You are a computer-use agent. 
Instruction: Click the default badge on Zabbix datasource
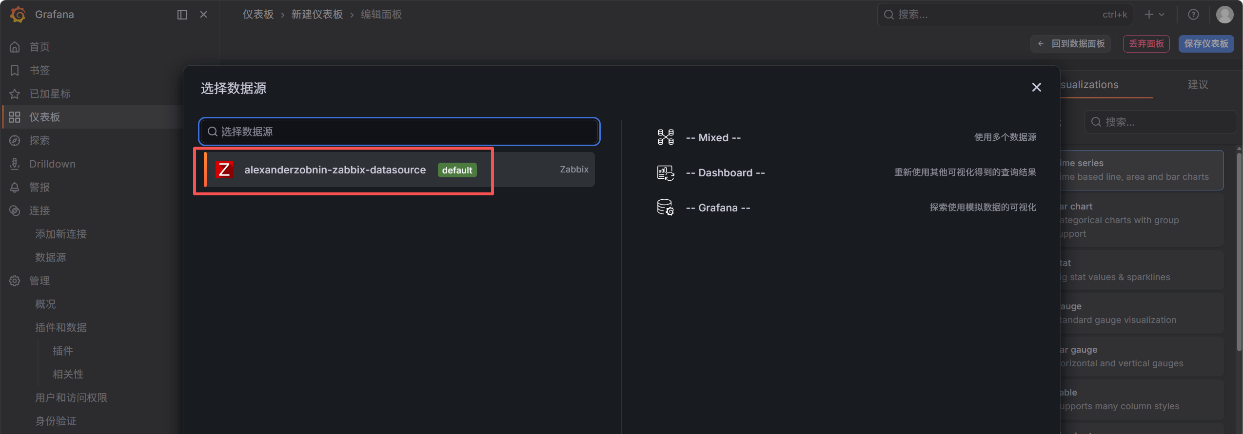point(457,170)
